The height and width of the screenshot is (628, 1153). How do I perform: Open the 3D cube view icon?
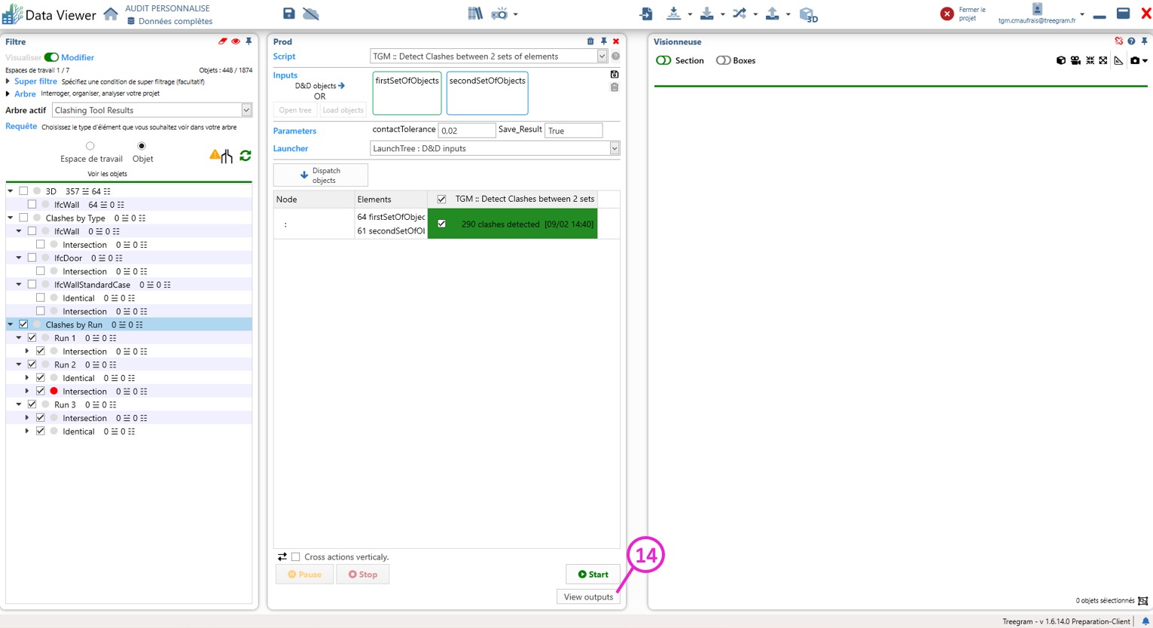[x=807, y=14]
